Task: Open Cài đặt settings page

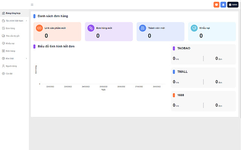Action: [x=14, y=73]
